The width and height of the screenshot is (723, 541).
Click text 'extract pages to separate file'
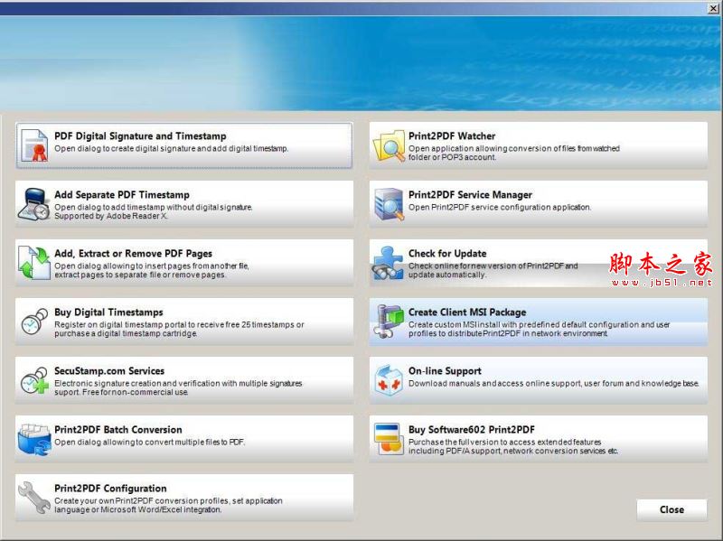108,275
